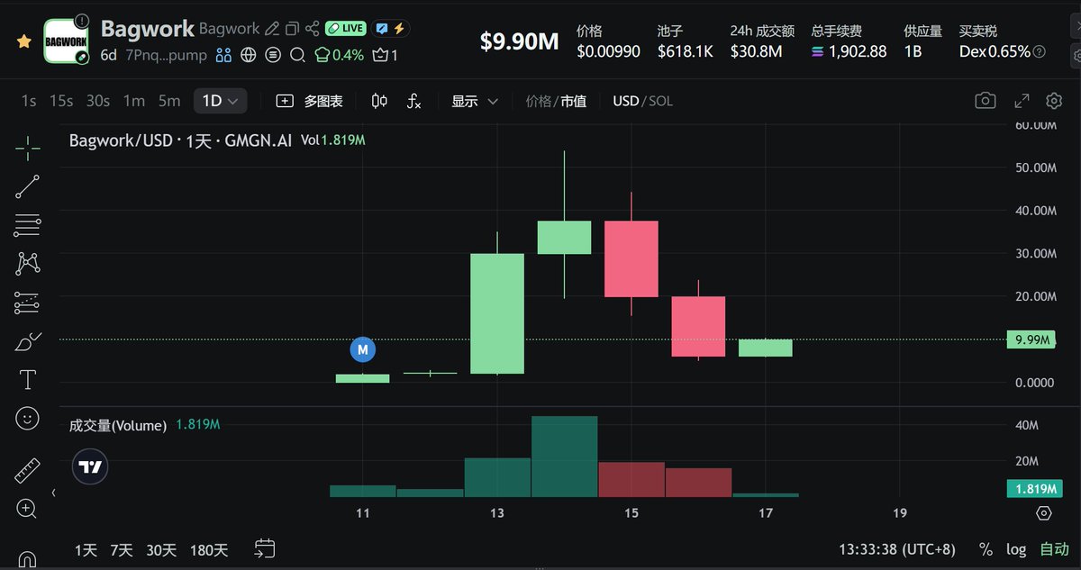Select SOL as chart currency
The image size is (1081, 570).
(x=660, y=101)
